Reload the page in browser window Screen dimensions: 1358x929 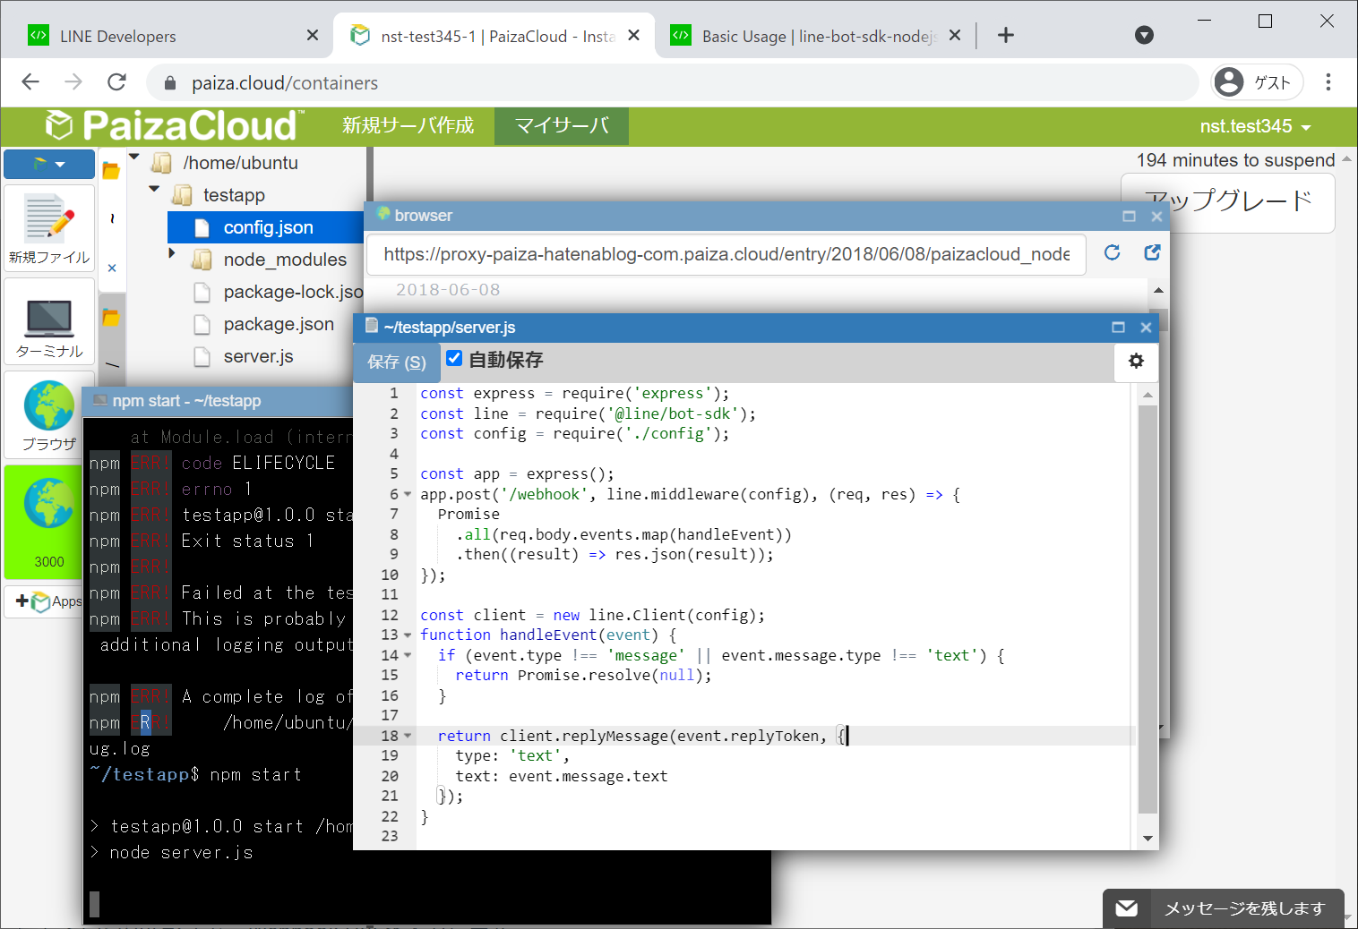click(x=1113, y=252)
